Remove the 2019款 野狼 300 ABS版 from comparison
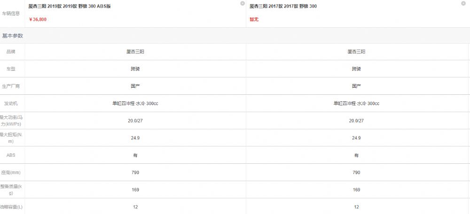The height and width of the screenshot is (214, 470). (242, 3)
